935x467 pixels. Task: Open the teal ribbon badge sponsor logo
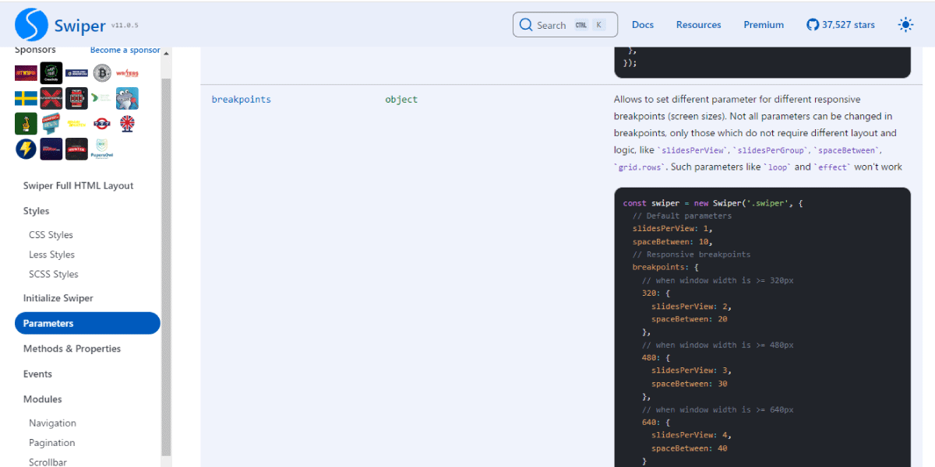click(x=51, y=124)
